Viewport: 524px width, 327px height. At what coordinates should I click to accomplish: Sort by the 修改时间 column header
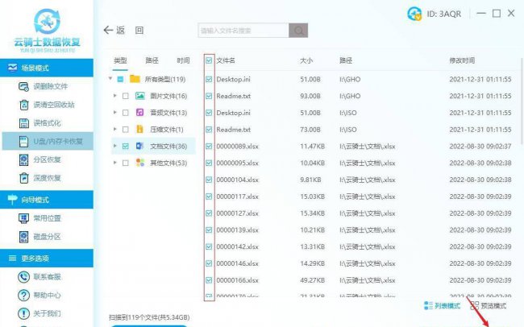tap(462, 60)
